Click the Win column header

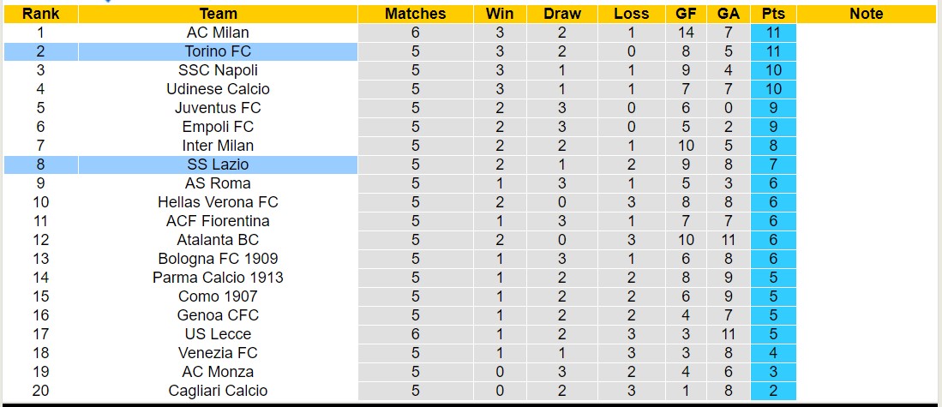(500, 14)
